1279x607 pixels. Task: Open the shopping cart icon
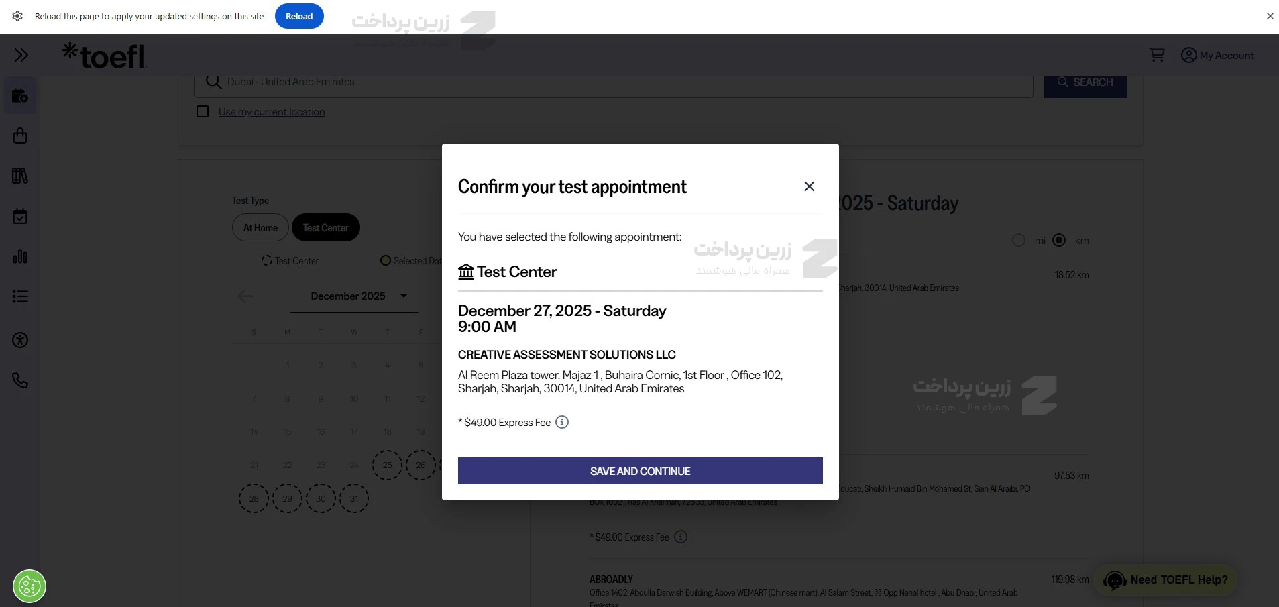[1157, 55]
